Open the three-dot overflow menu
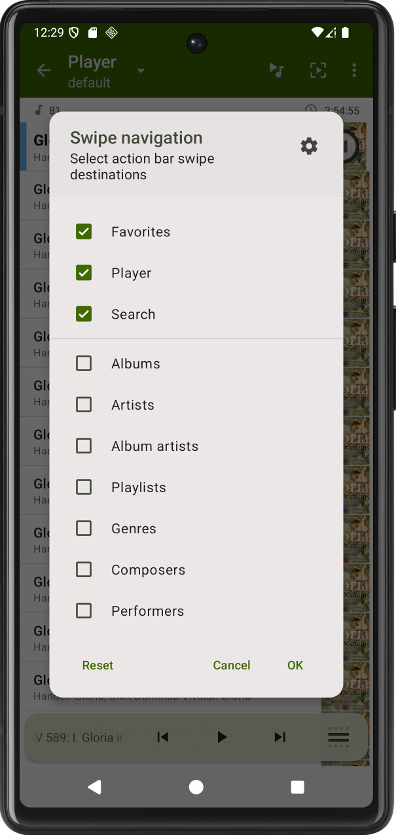The image size is (396, 835). pyautogui.click(x=354, y=71)
